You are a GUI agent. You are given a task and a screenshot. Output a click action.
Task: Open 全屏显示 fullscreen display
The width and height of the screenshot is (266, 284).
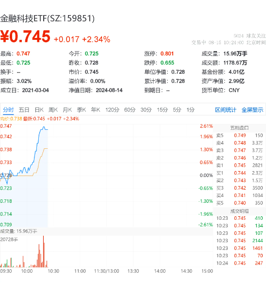click(x=252, y=110)
